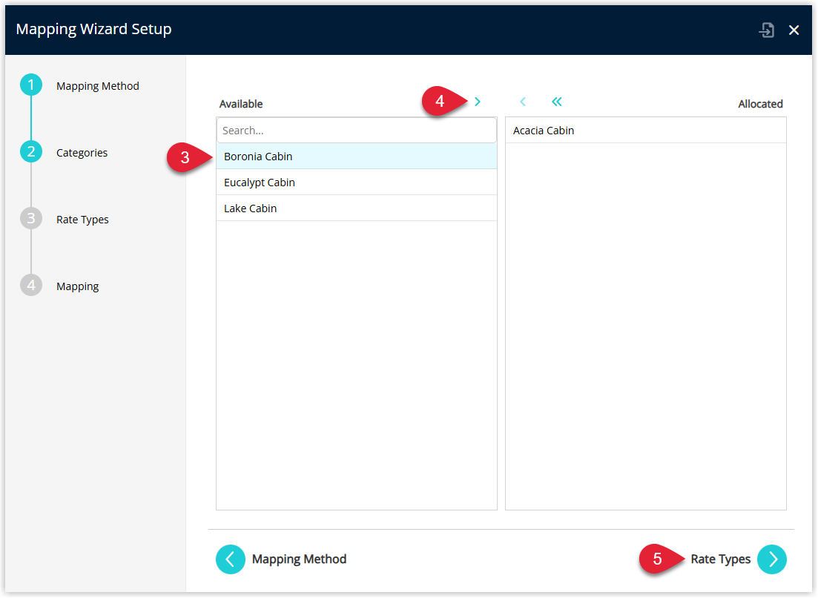Select Boronia Cabin in Available list
The width and height of the screenshot is (818, 598).
click(x=356, y=157)
